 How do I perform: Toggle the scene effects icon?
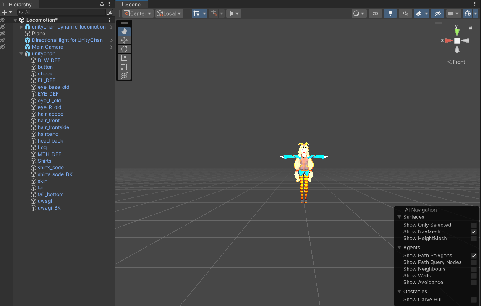pyautogui.click(x=418, y=13)
